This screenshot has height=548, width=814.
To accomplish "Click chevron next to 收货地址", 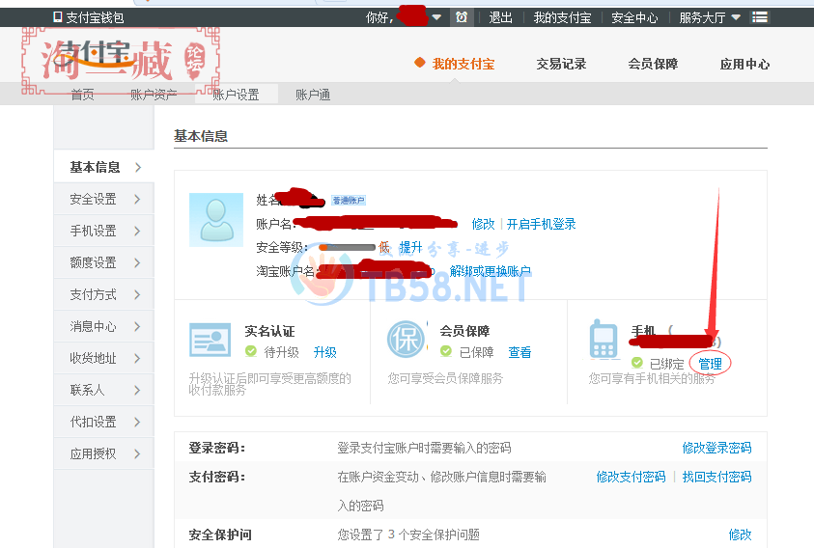I will tap(137, 359).
